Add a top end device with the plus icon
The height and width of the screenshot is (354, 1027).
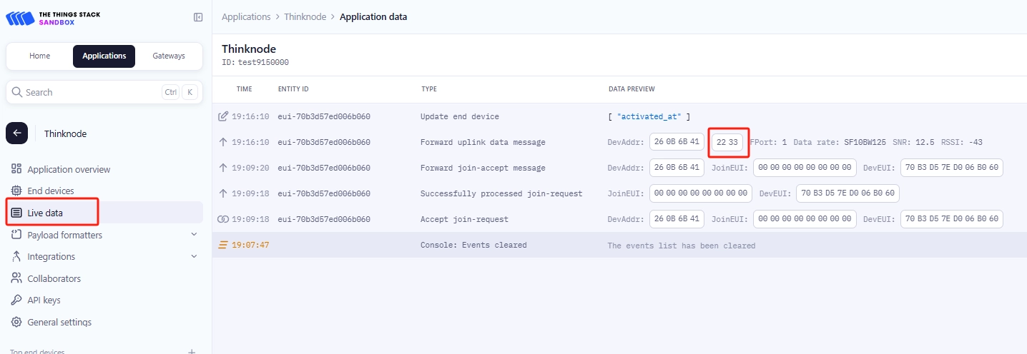(x=192, y=352)
